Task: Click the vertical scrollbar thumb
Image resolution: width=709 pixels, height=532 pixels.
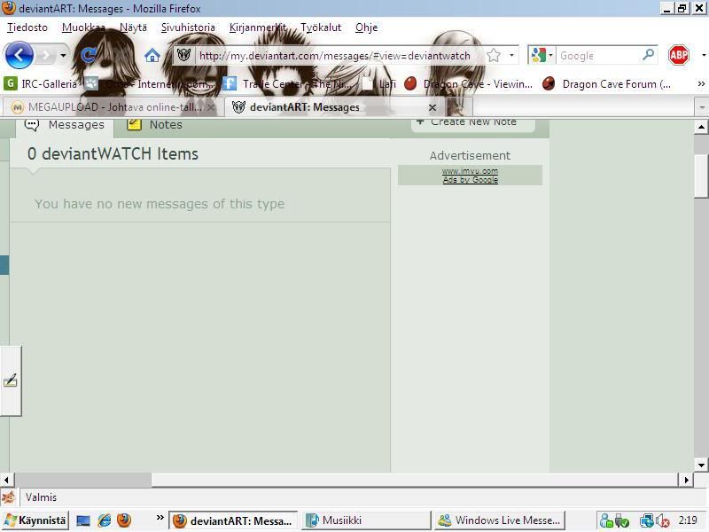Action: pos(701,176)
